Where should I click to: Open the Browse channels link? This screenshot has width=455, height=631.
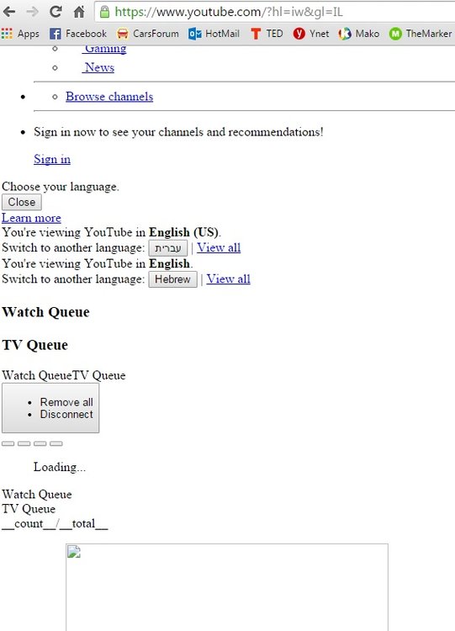tap(109, 97)
